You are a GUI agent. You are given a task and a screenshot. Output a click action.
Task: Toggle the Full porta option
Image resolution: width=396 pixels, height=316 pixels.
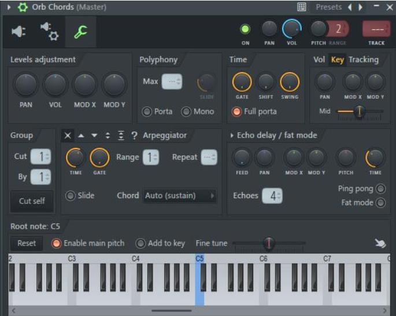coord(236,111)
